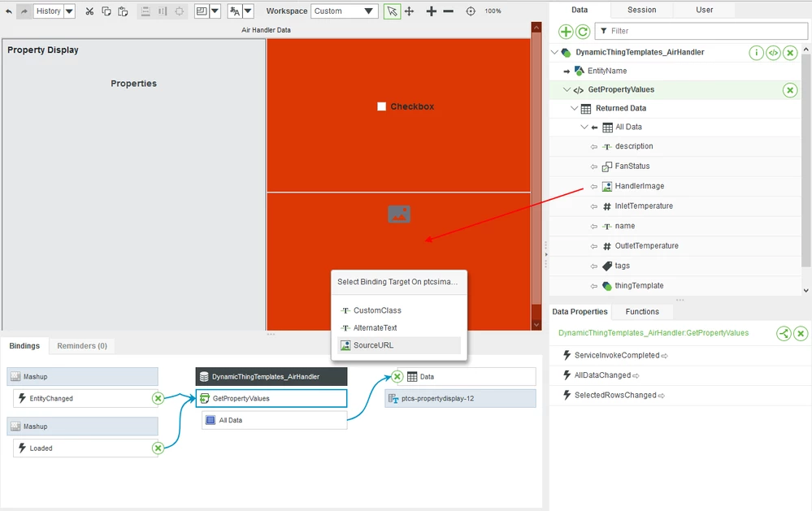Switch to the User tab
The height and width of the screenshot is (511, 812).
704,10
